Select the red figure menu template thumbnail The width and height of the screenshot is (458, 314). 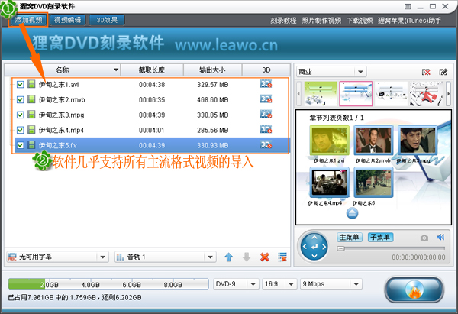click(x=426, y=93)
